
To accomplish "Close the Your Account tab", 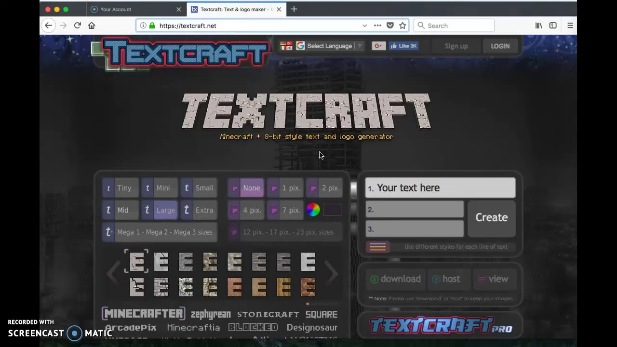I will coord(179,9).
